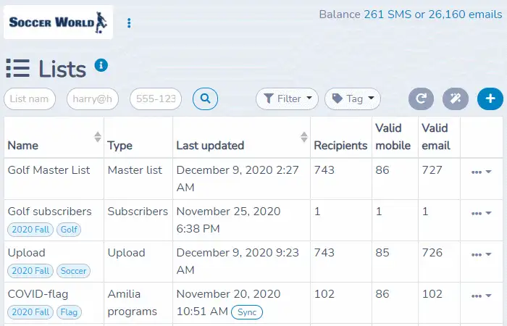
Task: Click the info icon next to Lists
Action: point(101,65)
